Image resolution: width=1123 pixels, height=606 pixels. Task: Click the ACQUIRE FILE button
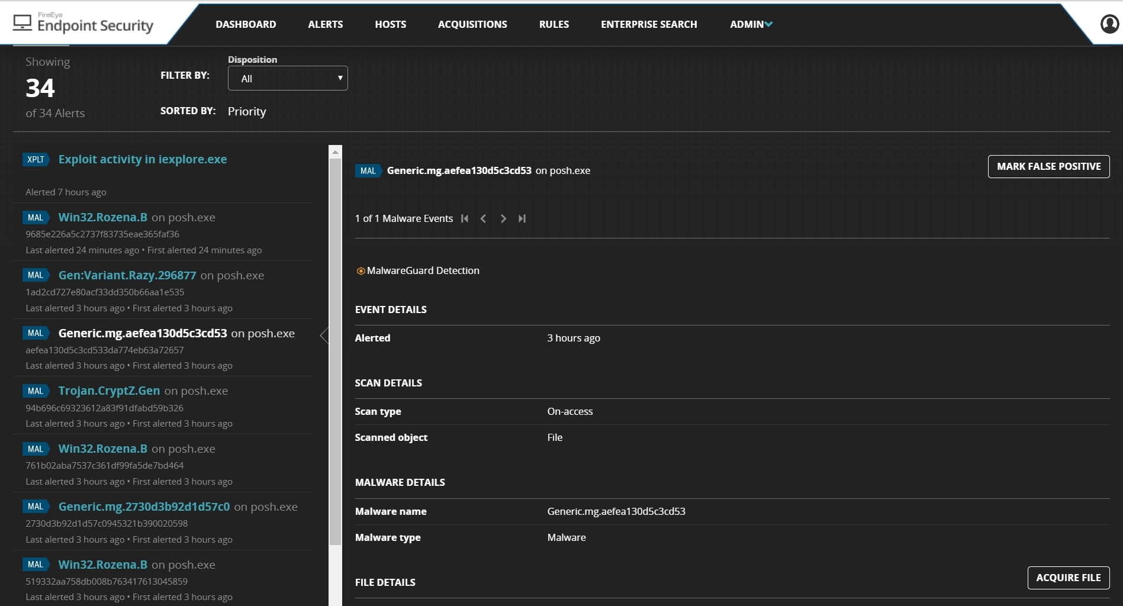click(x=1068, y=578)
